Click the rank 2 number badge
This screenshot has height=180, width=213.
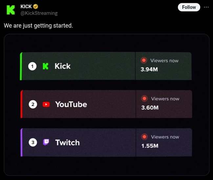coord(32,104)
